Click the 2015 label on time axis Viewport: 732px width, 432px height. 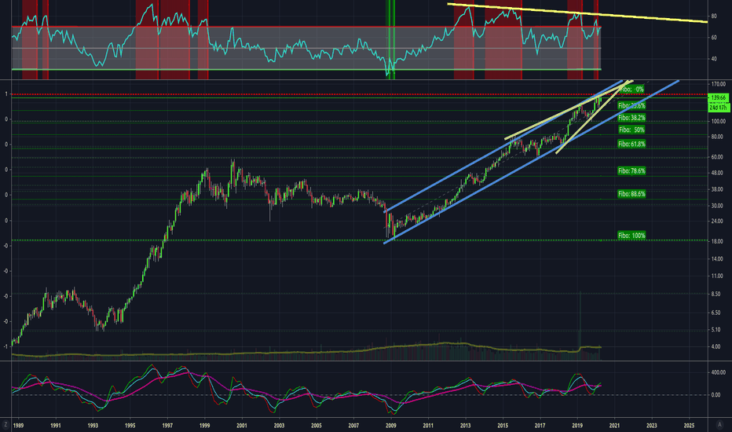(x=503, y=426)
